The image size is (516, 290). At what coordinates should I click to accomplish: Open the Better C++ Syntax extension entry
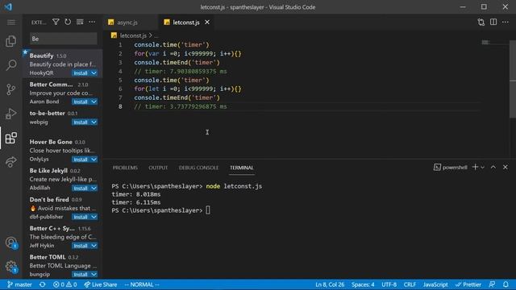(63, 236)
